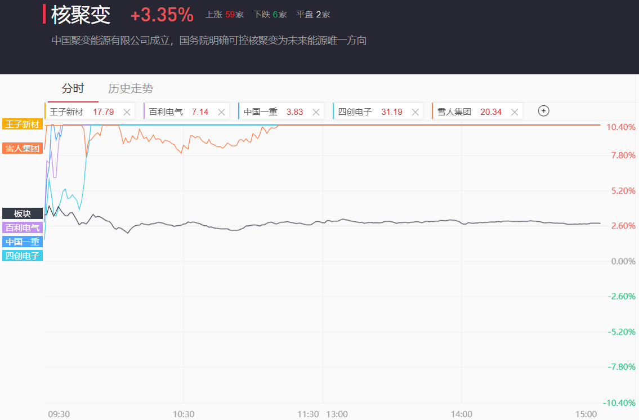Select the 四创电子 31.19 stock chip
The height and width of the screenshot is (420, 639).
click(x=370, y=112)
